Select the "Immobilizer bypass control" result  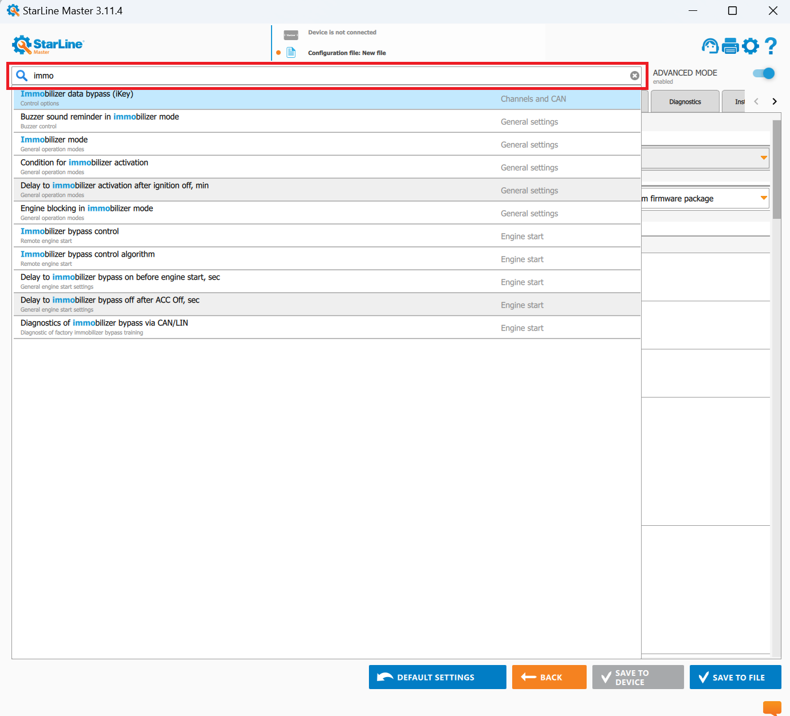pos(327,236)
